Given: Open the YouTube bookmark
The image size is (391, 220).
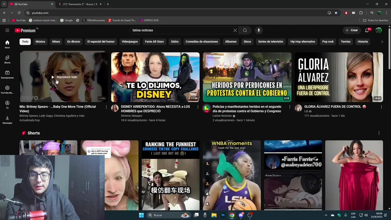Looking at the screenshot, I should (x=19, y=20).
